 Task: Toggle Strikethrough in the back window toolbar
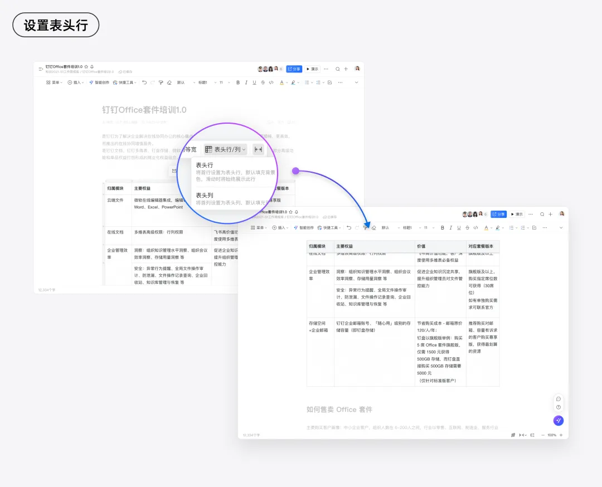click(x=263, y=82)
